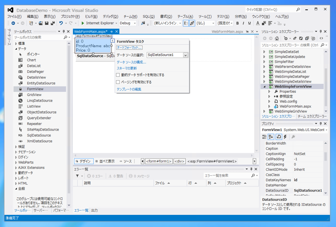Viewport: 336px width, 227px height.
Task: Click the Foreground Color icon
Action: (258, 23)
